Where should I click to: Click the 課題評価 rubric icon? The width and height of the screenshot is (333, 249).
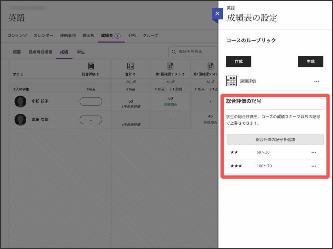click(x=231, y=81)
